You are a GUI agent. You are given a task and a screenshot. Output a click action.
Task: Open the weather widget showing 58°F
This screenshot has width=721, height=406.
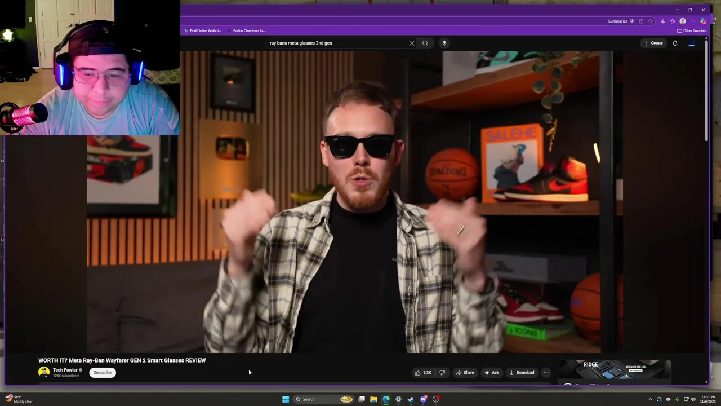[x=18, y=399]
